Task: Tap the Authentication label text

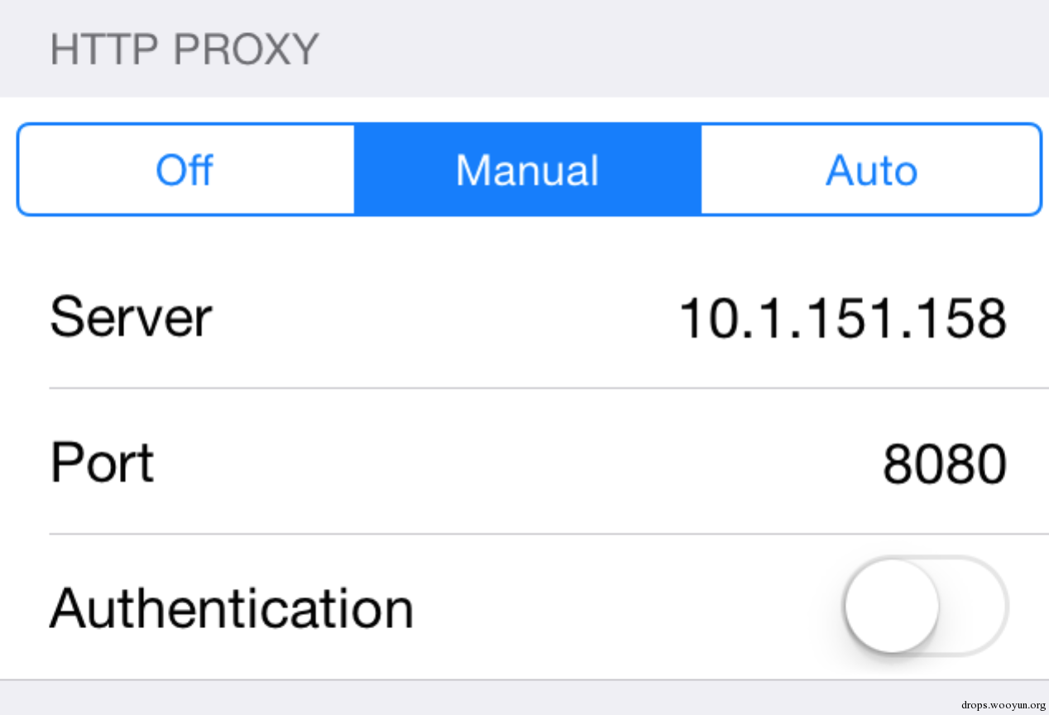Action: (232, 608)
